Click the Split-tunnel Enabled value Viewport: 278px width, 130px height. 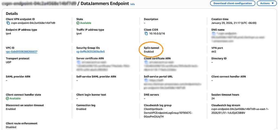[x=149, y=52]
